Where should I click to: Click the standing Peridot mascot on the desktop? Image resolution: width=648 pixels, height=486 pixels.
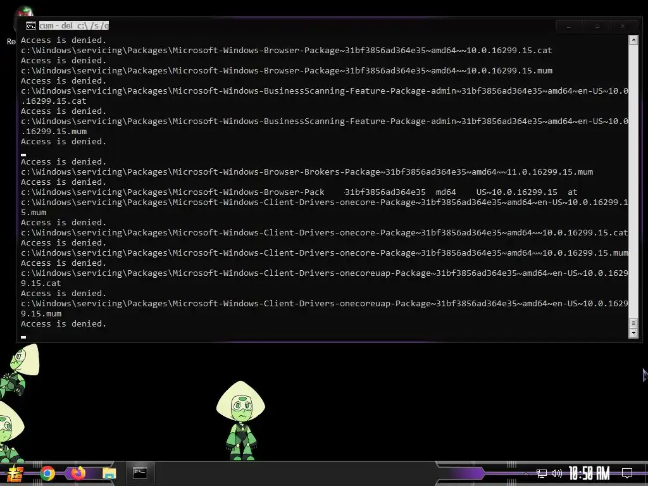coord(241,421)
